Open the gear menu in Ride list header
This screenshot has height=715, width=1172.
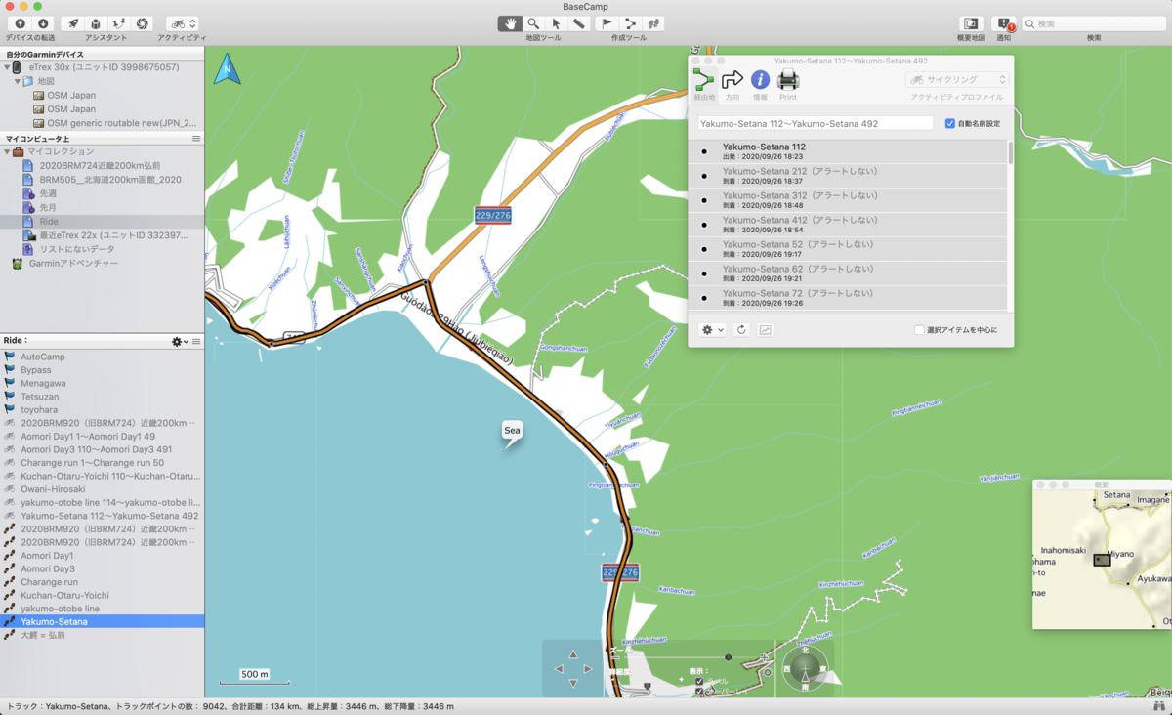point(180,341)
